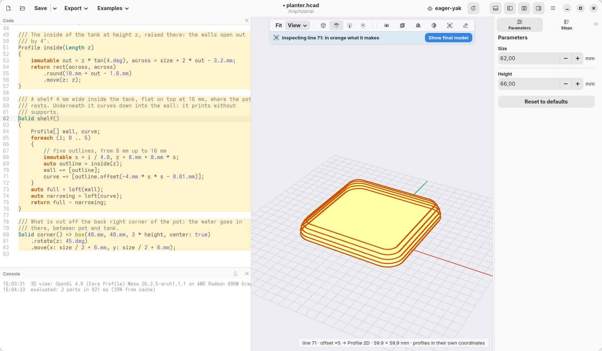Open the View dropdown in viewport
The height and width of the screenshot is (351, 602).
pos(297,25)
